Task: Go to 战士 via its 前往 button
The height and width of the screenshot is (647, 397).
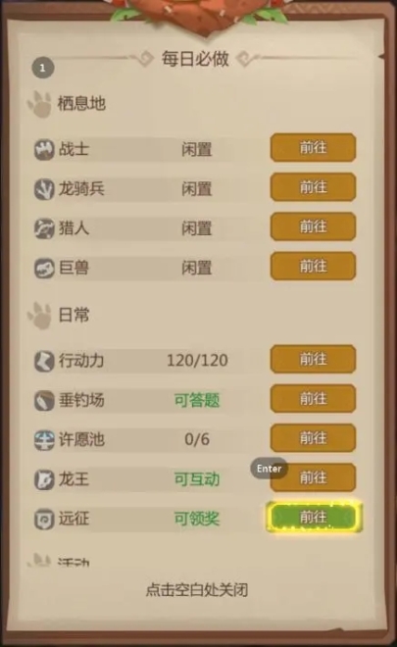Action: (313, 147)
